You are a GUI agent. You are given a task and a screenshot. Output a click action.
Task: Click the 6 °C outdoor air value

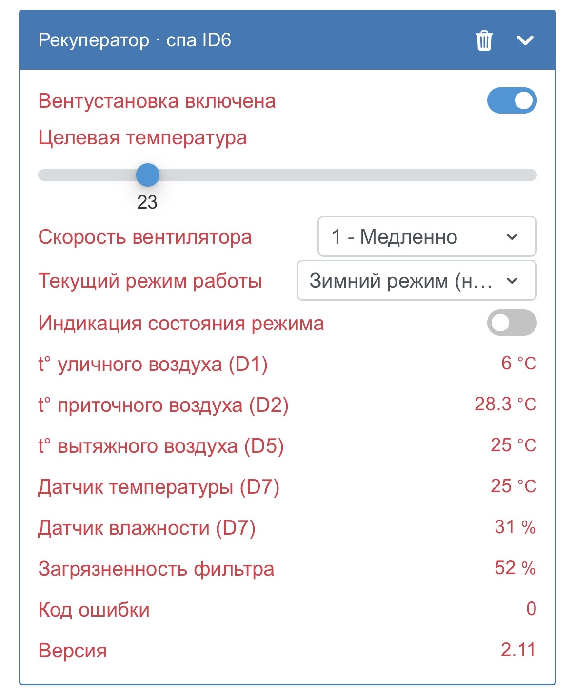click(518, 364)
